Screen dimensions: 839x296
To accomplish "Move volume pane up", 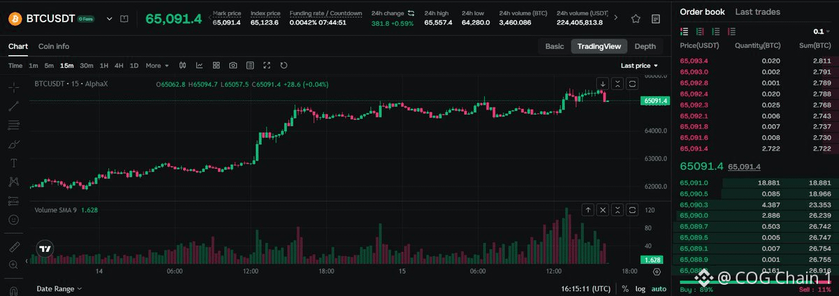I will 587,209.
